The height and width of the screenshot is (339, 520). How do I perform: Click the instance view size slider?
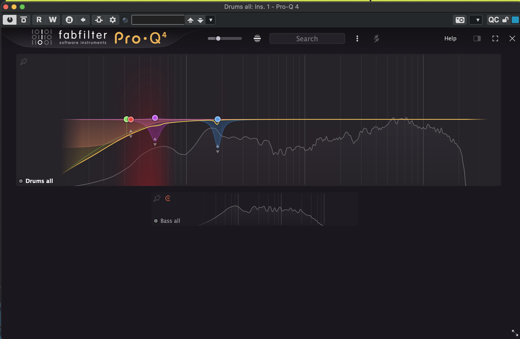(x=224, y=39)
